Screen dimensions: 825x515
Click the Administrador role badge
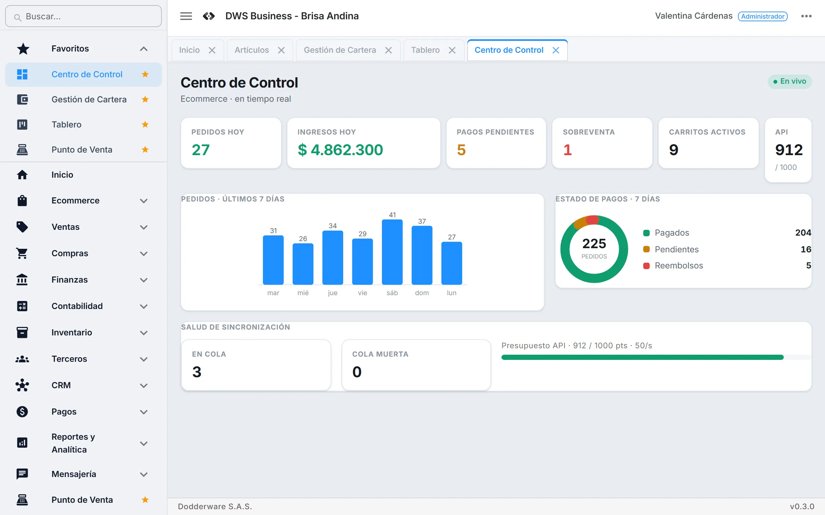coord(762,16)
